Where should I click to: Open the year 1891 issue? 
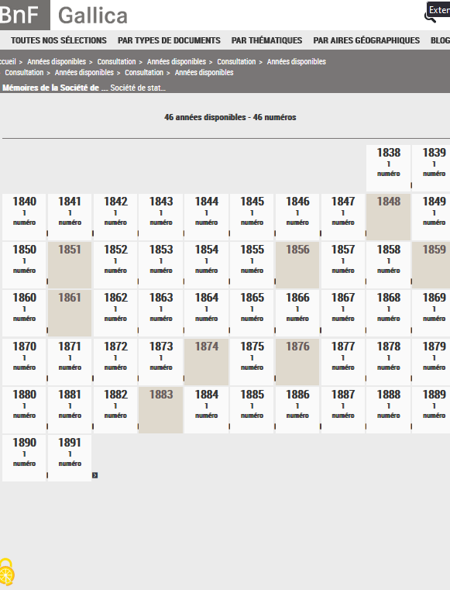coord(70,458)
